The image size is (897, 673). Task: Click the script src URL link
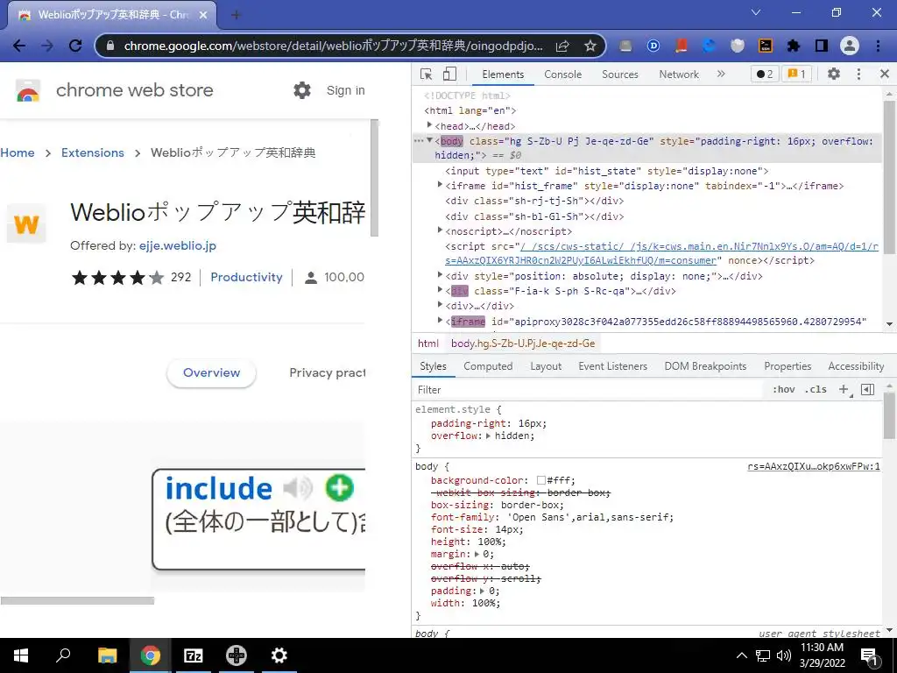(x=661, y=253)
